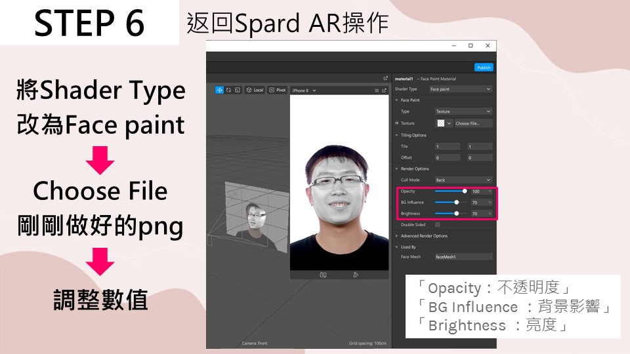Pop out the viewport panel

pos(386,78)
